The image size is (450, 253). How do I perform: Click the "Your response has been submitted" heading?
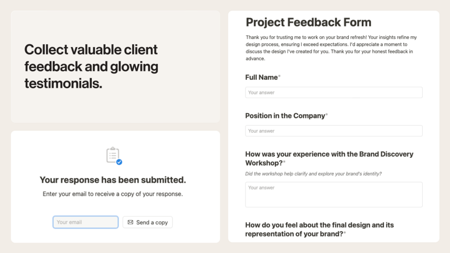(113, 180)
